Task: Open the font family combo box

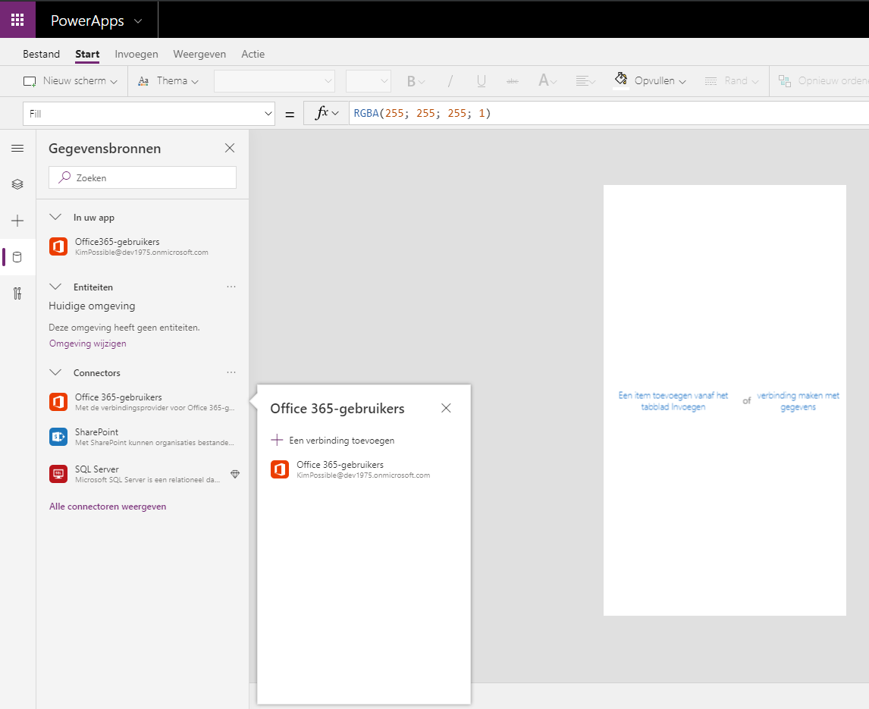Action: pos(275,81)
